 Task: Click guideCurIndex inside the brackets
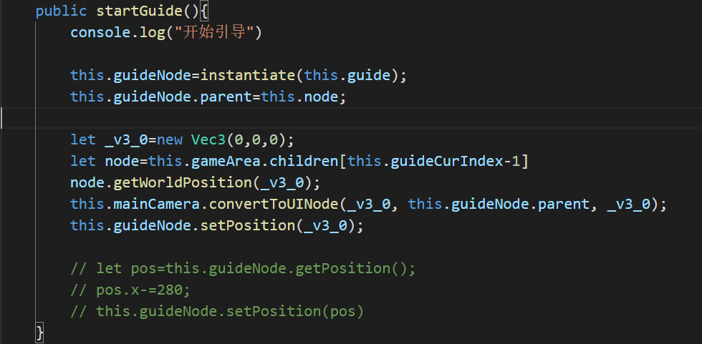(443, 161)
